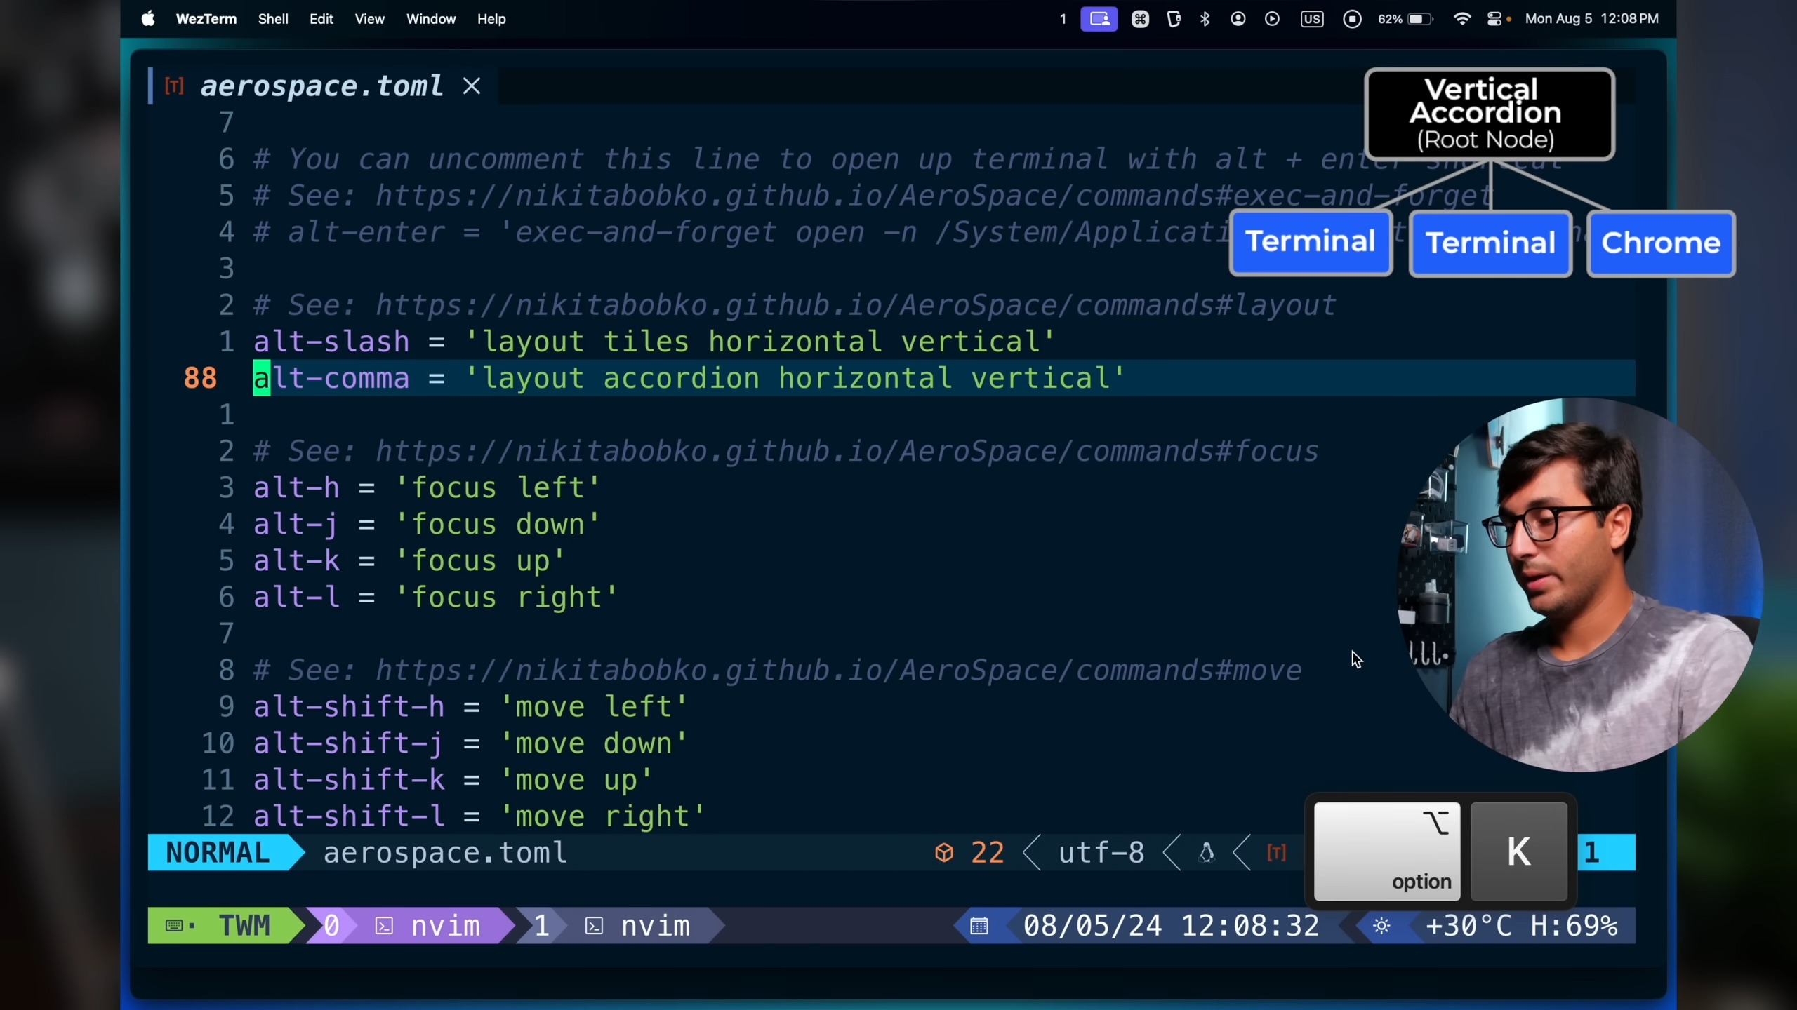
Task: Open the Window menu
Action: [430, 19]
